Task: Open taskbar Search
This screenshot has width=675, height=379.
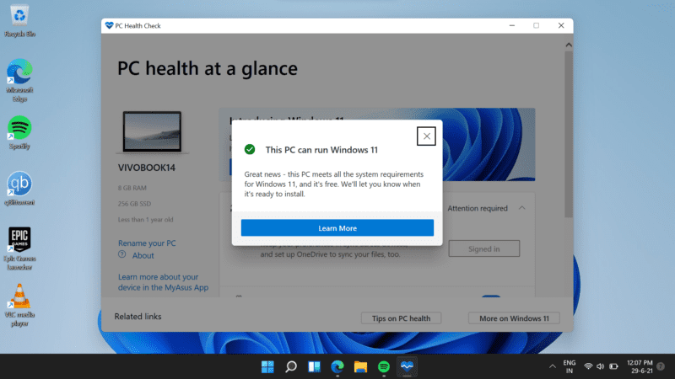Action: (x=291, y=366)
